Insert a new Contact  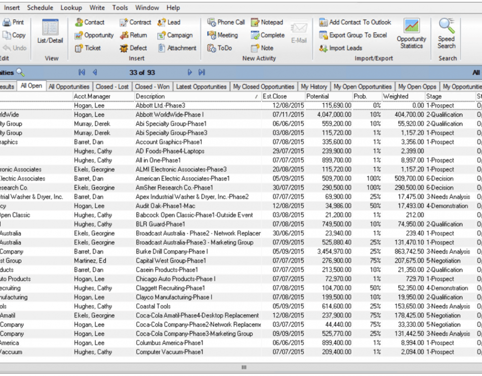pos(90,22)
